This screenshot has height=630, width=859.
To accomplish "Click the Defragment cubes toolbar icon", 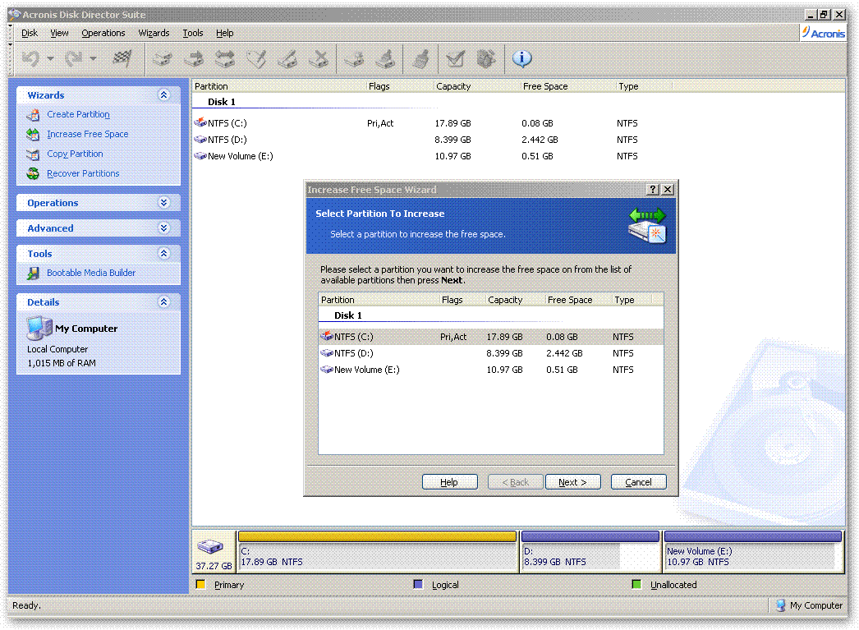I will click(486, 58).
